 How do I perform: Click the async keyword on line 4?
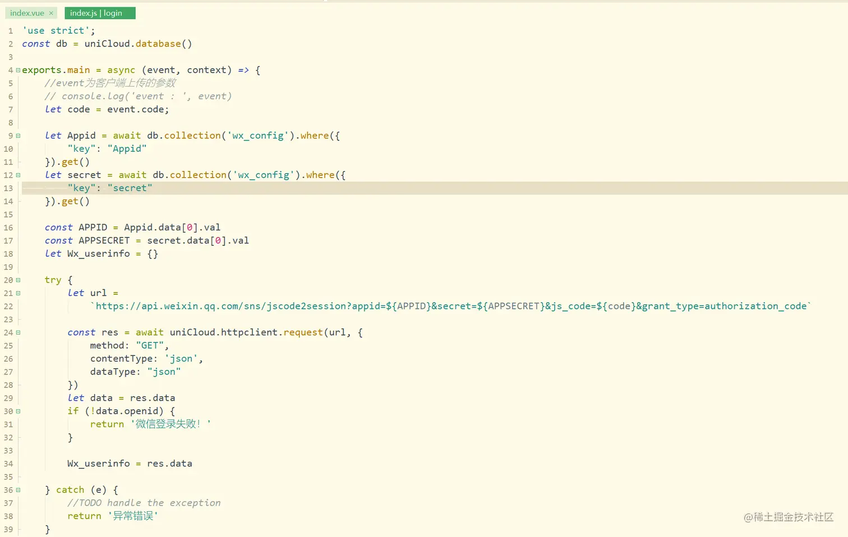point(121,70)
